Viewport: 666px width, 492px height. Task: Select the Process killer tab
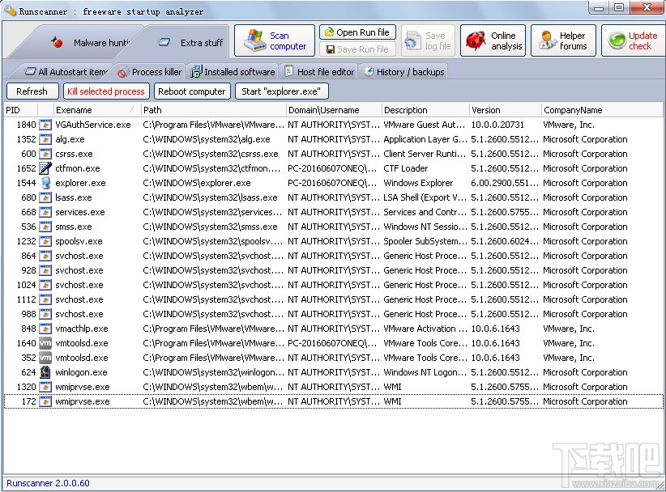tap(150, 72)
